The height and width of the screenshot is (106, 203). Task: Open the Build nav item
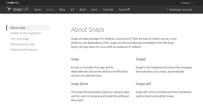click(x=83, y=10)
